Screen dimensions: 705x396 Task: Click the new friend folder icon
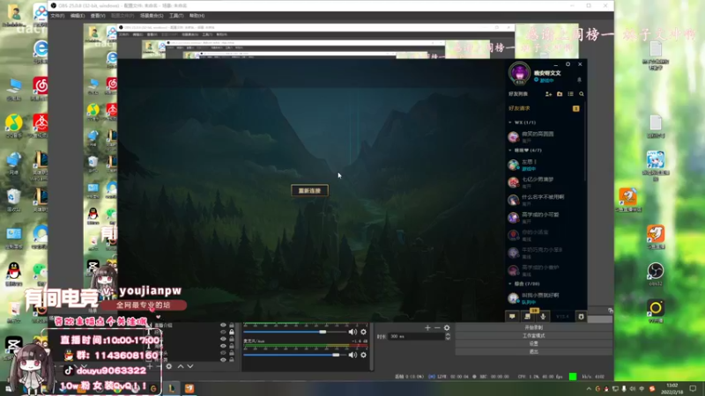tap(560, 94)
